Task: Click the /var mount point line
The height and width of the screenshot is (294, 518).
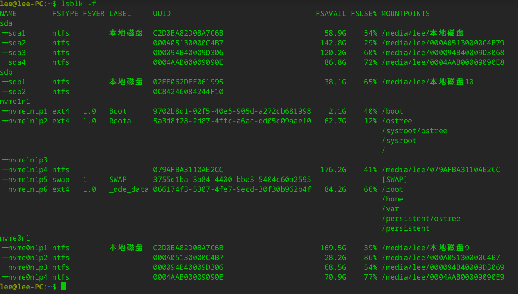Action: (390, 209)
